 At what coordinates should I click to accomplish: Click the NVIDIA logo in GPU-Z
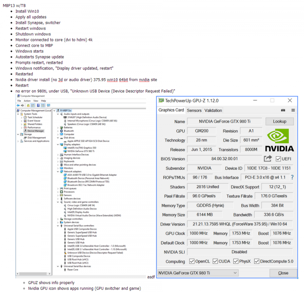(279, 140)
